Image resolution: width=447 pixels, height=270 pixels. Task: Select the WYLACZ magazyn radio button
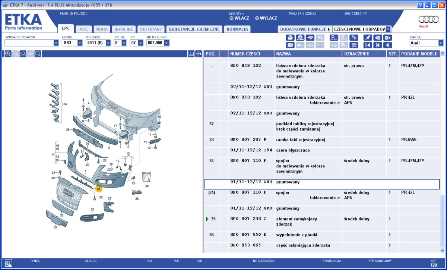point(257,18)
